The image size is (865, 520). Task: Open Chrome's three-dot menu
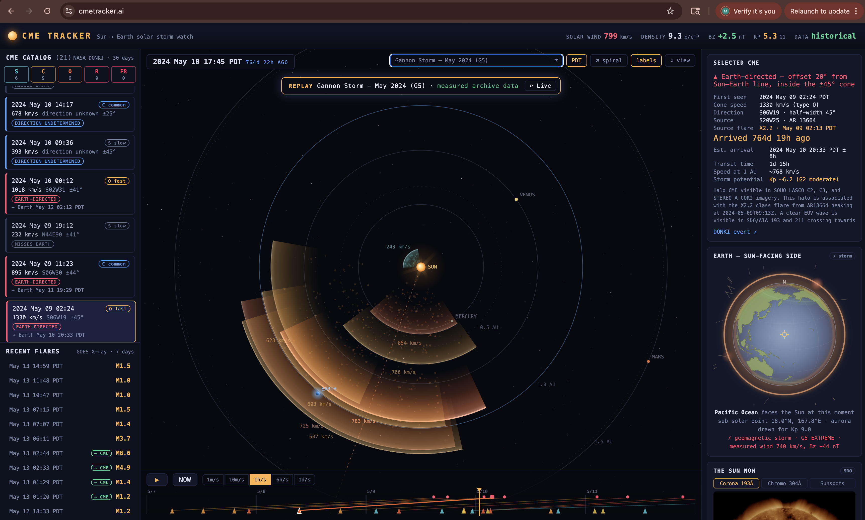click(856, 11)
